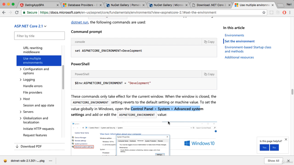
Task: Expand Configuration and options section
Action: (x=21, y=69)
